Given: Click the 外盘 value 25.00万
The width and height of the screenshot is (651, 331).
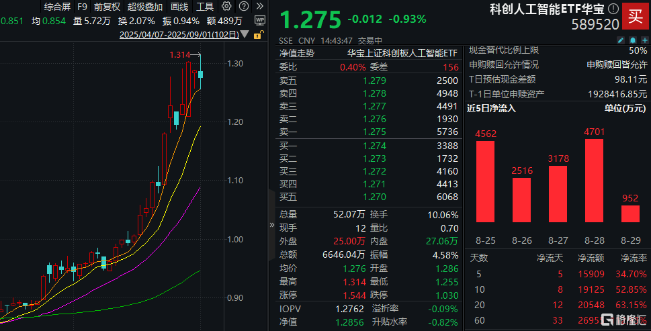Looking at the screenshot, I should coord(349,241).
